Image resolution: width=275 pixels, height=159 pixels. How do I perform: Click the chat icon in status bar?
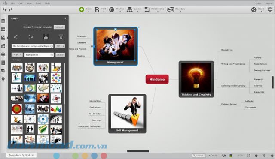224,155
